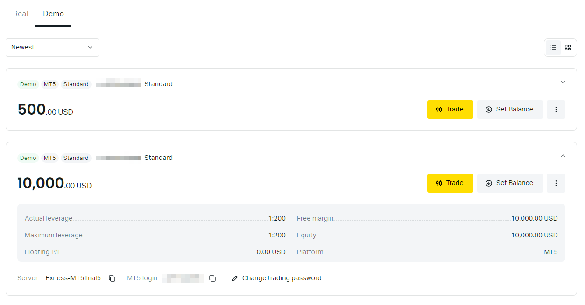Expand the 500 USD account details
Screen dimensions: 585x305
click(x=563, y=83)
